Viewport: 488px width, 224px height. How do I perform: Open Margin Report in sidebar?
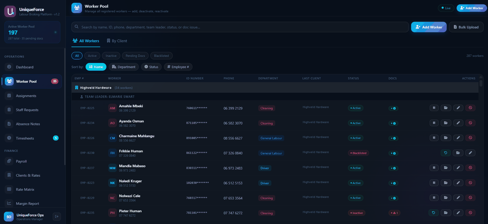click(x=32, y=204)
